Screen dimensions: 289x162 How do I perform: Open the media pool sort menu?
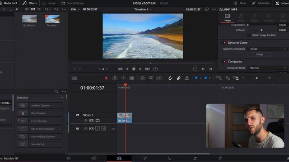[56, 9]
